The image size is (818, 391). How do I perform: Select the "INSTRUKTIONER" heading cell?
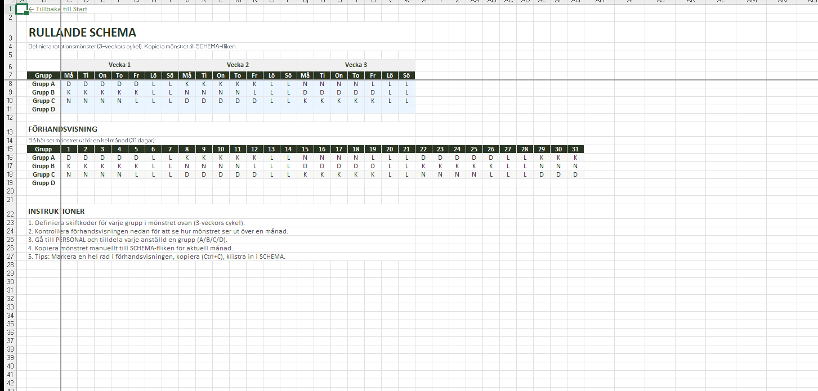point(56,212)
